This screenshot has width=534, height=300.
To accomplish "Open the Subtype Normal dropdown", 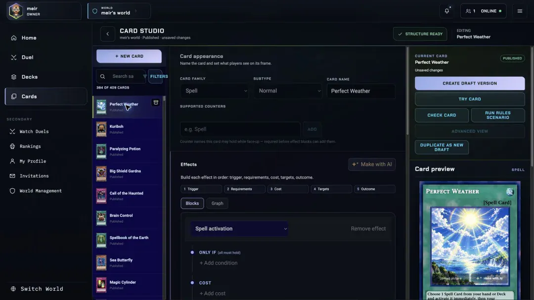I will coord(288,91).
